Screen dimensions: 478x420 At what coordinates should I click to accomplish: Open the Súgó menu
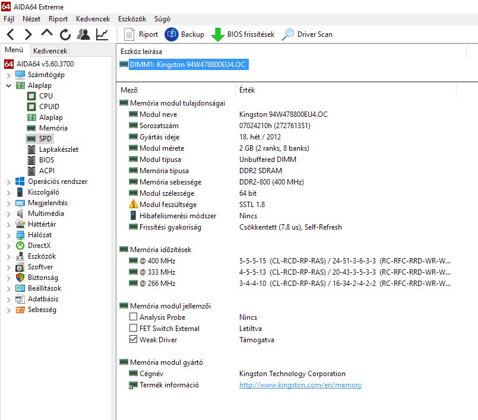(162, 19)
